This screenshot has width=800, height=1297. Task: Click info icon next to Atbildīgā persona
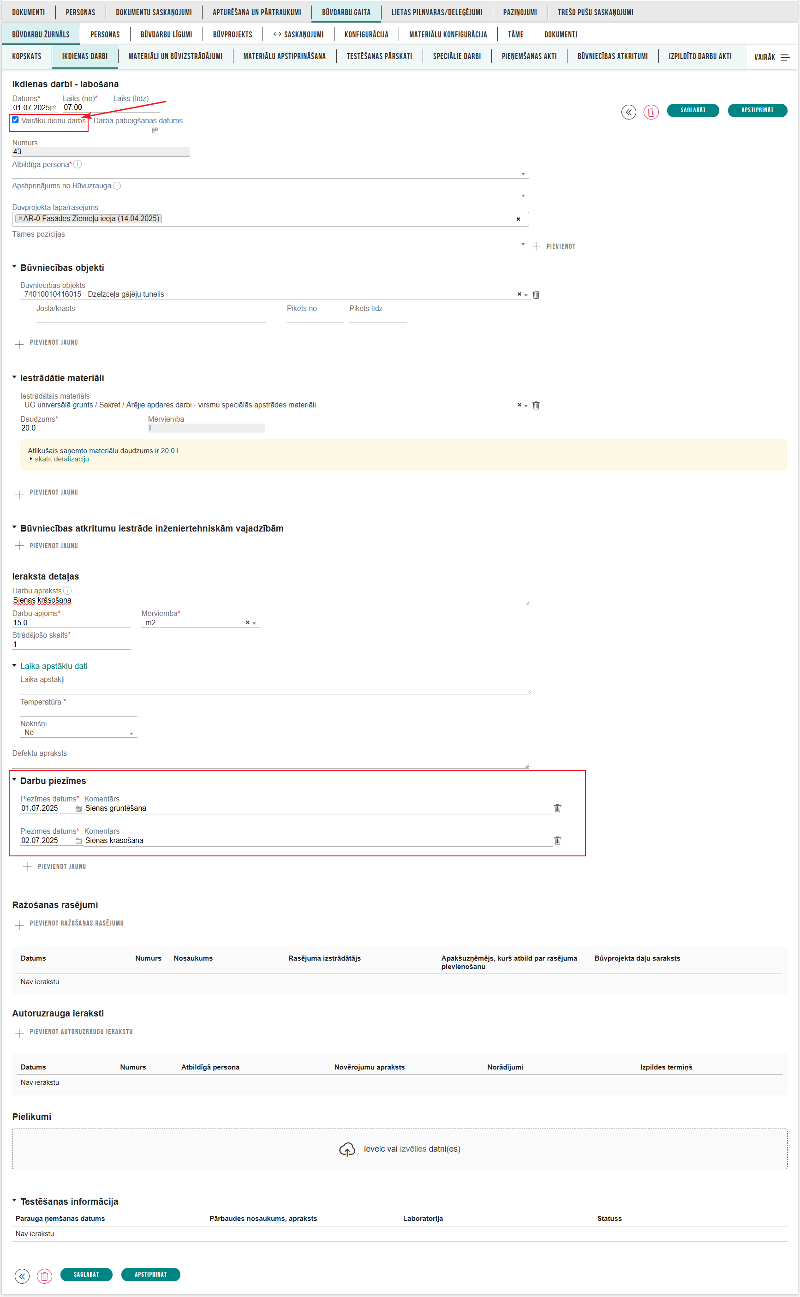[x=78, y=165]
